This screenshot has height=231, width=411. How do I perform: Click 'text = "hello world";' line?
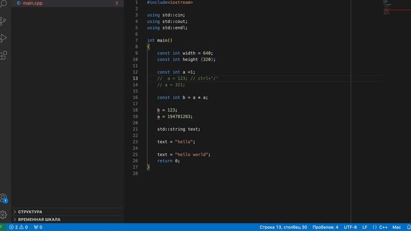click(x=184, y=155)
